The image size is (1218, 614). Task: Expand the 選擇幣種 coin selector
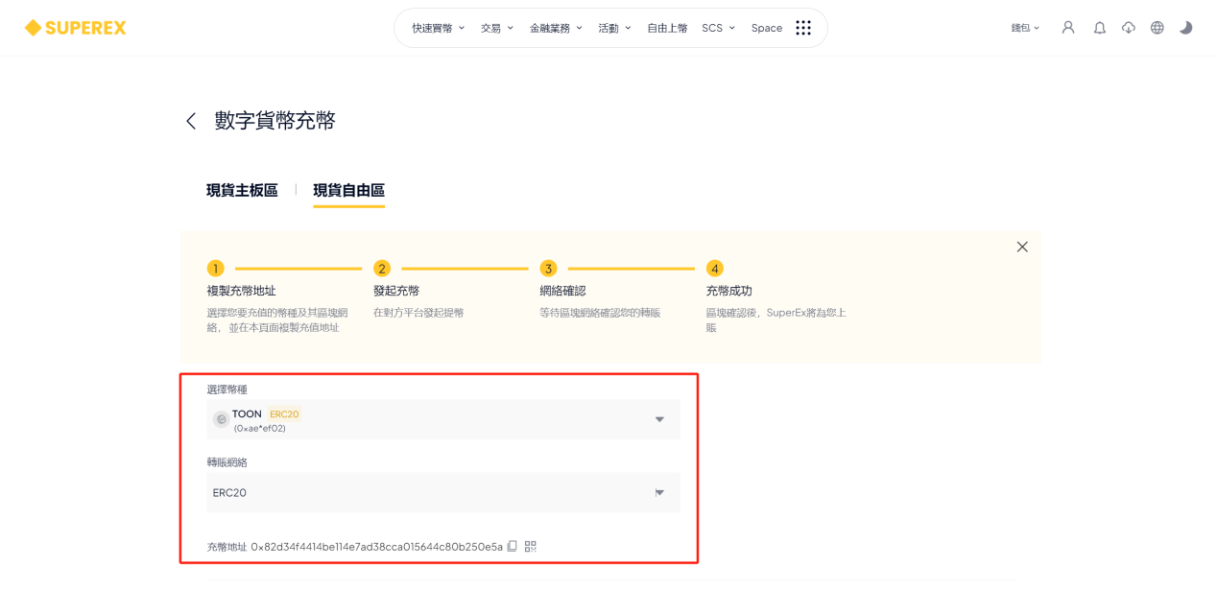tap(443, 419)
